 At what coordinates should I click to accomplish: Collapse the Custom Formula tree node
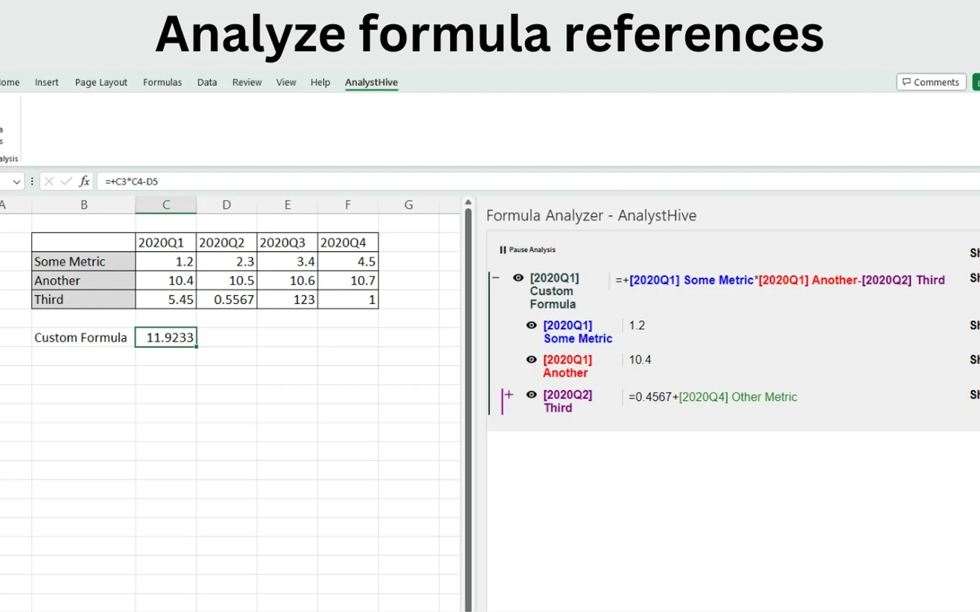496,278
